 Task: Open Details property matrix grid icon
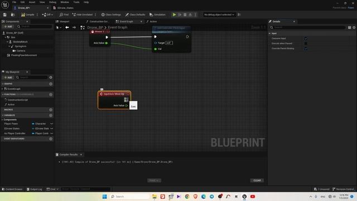[x=350, y=27]
